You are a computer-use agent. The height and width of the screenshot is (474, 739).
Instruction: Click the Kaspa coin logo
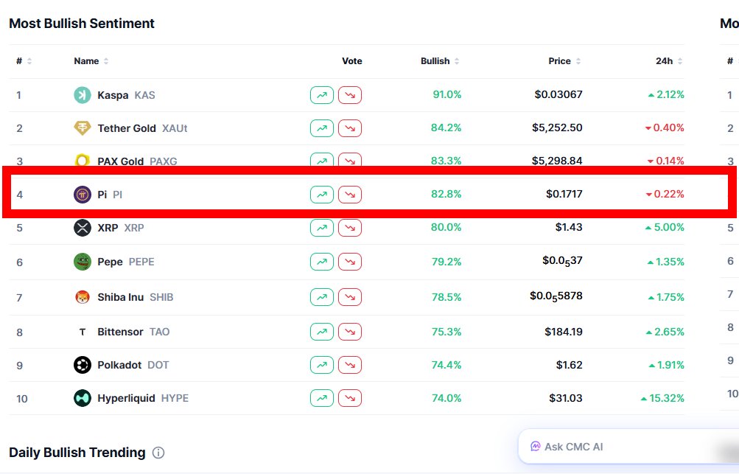tap(83, 95)
